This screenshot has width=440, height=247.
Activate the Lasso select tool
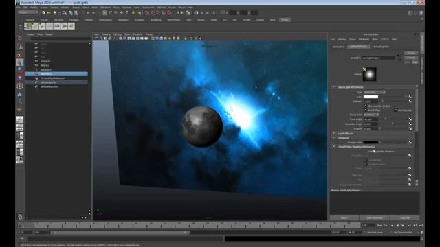click(x=20, y=47)
